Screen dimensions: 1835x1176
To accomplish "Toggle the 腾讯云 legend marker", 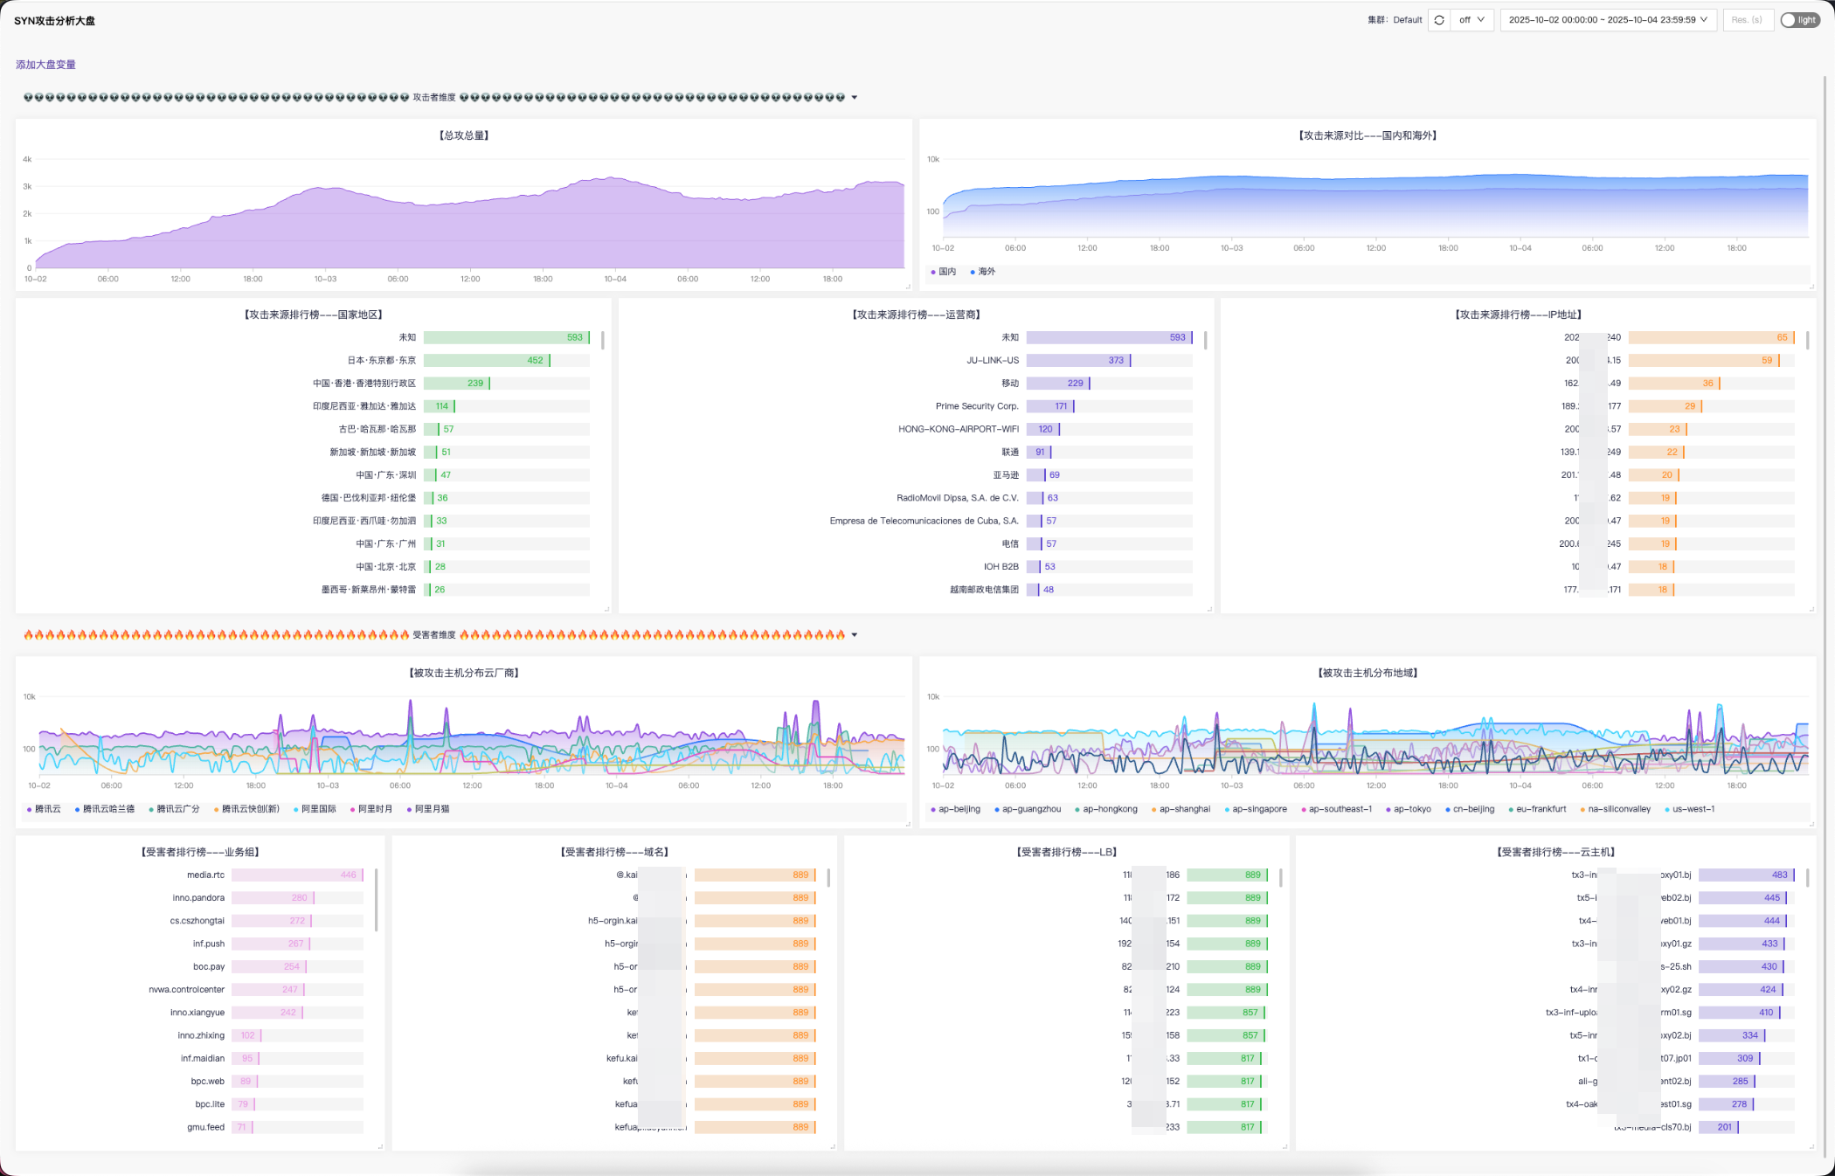I will coord(30,809).
